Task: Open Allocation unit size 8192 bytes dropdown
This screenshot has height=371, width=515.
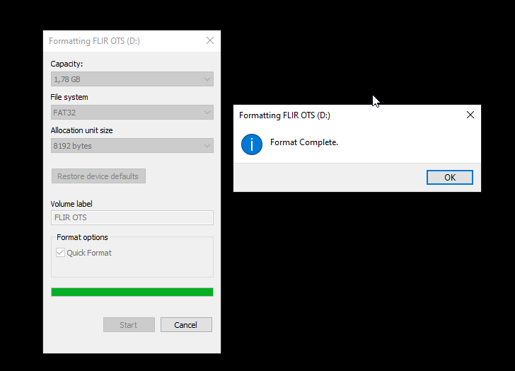Action: [x=132, y=146]
